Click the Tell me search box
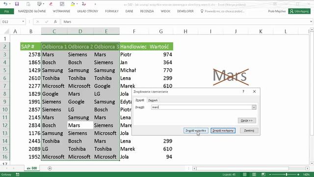The image size is (314, 177). [x=222, y=11]
